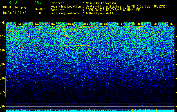Click the 'Ovserver' field label
Viewport: 177px width, 112px height.
(57, 3)
